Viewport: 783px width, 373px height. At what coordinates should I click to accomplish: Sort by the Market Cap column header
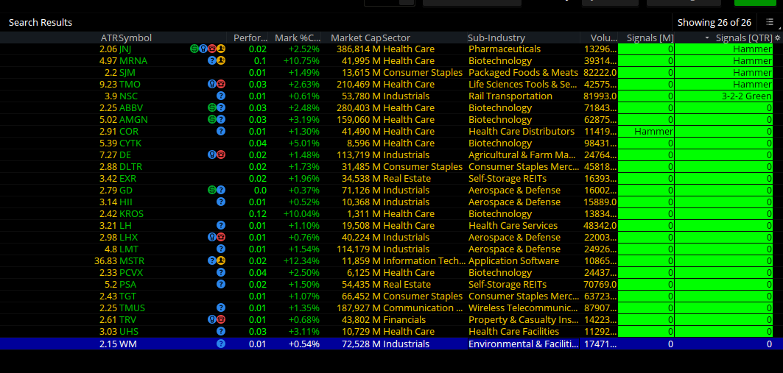click(356, 38)
